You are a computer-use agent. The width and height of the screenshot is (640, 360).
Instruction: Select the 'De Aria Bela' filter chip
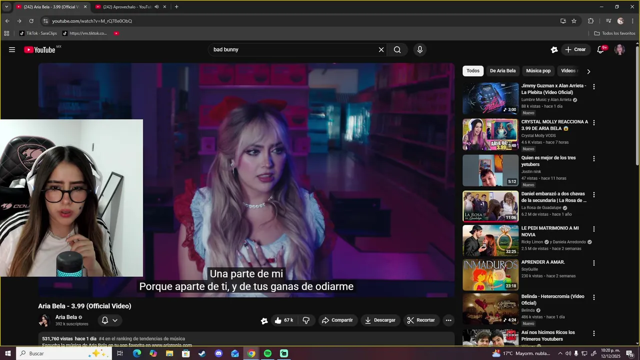(x=502, y=71)
